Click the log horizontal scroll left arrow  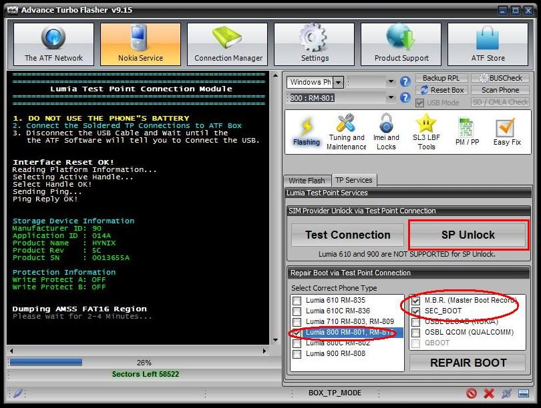point(11,351)
